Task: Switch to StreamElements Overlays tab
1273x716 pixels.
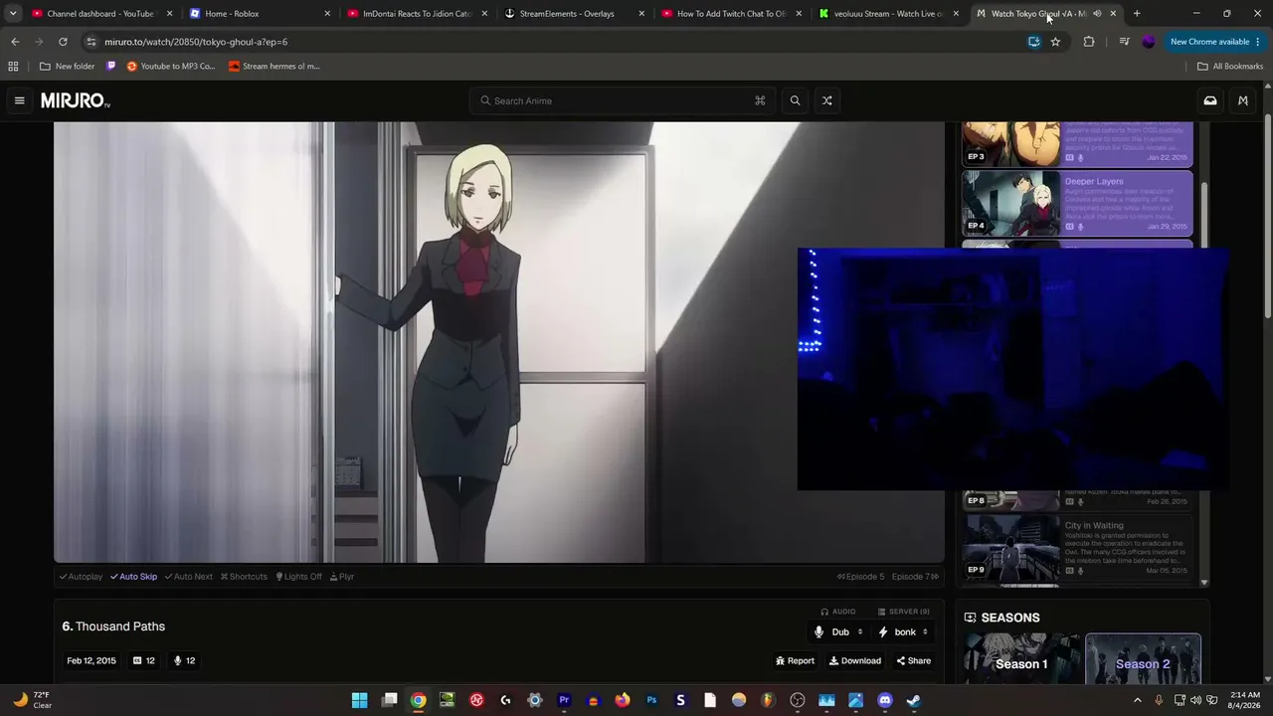Action: coord(574,14)
